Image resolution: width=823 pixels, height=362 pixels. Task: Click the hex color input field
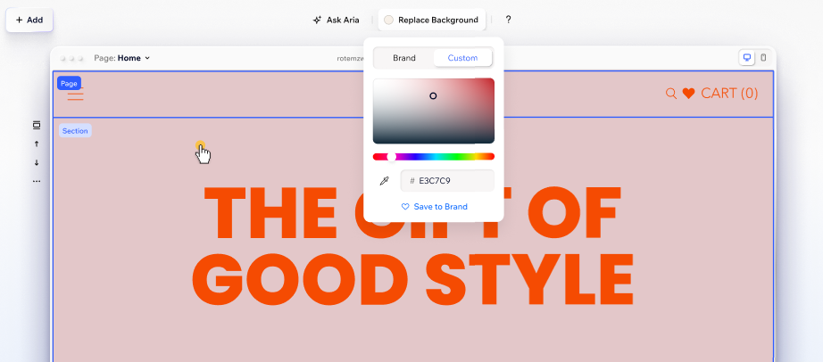(x=447, y=181)
